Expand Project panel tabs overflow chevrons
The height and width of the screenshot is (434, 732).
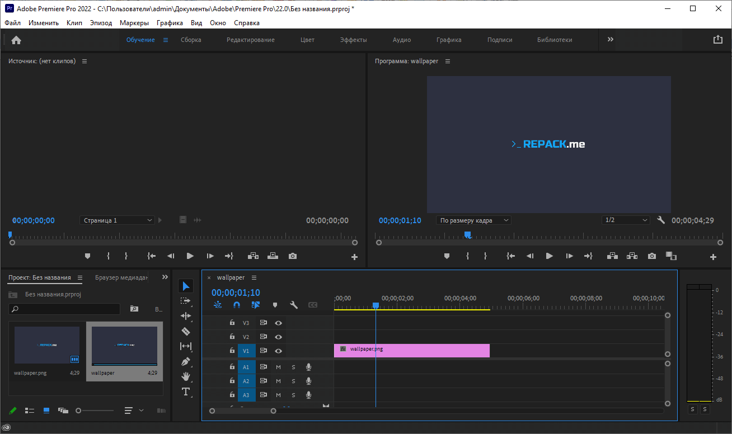coord(165,277)
